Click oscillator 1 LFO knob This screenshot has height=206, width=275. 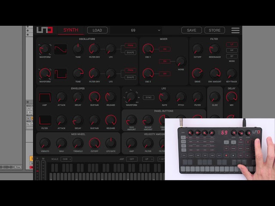point(111,49)
